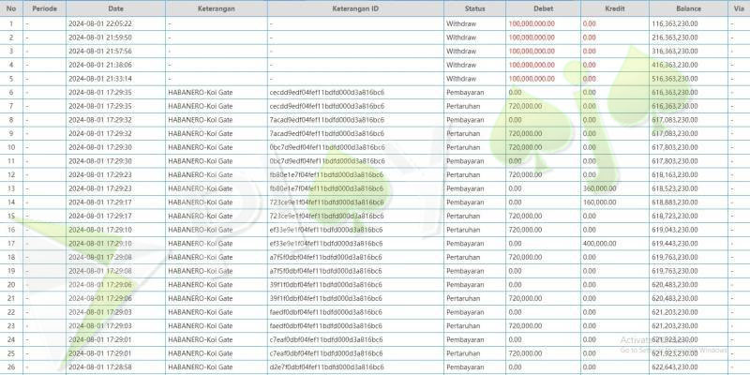The width and height of the screenshot is (750, 375).
Task: Click the No column header
Action: 11,7
